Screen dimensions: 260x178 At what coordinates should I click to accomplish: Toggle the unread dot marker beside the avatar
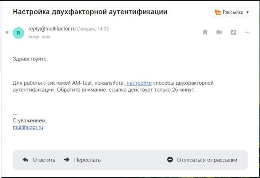click(7, 32)
